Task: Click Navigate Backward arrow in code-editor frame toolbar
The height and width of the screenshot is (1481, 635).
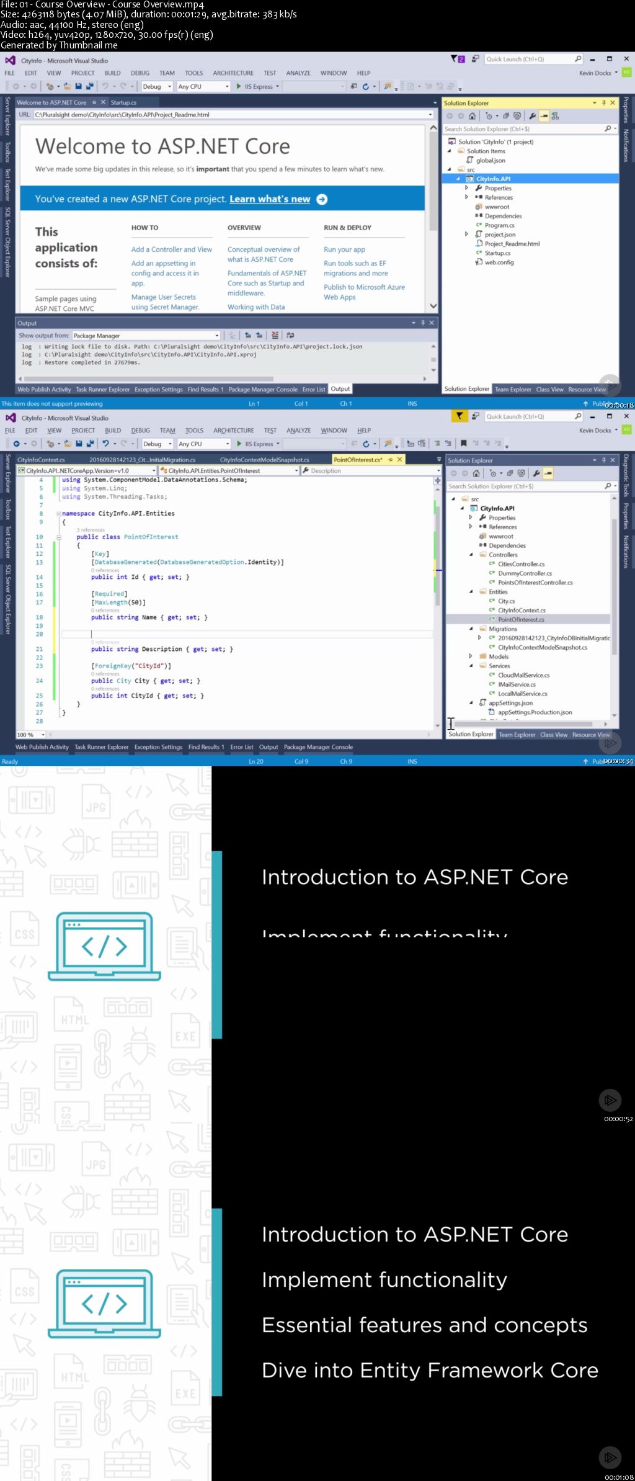Action: pyautogui.click(x=16, y=444)
